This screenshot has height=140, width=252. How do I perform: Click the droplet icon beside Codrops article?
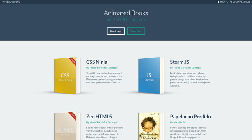point(218,2)
